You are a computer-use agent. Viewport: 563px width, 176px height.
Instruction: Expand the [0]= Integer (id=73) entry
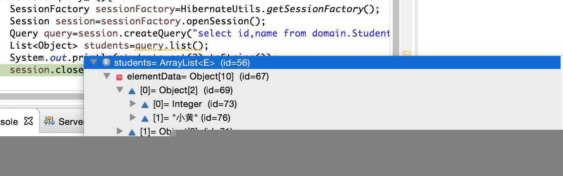click(132, 103)
